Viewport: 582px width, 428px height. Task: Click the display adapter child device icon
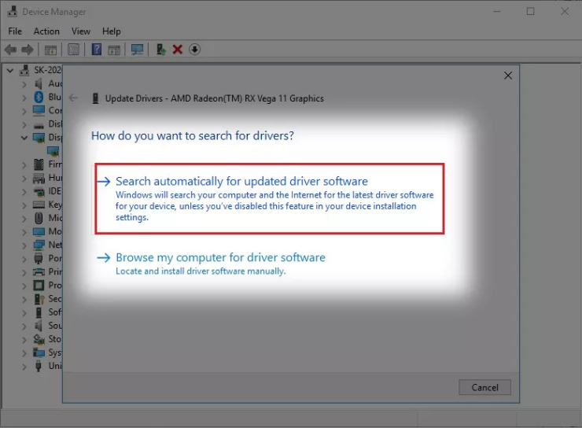pos(53,151)
